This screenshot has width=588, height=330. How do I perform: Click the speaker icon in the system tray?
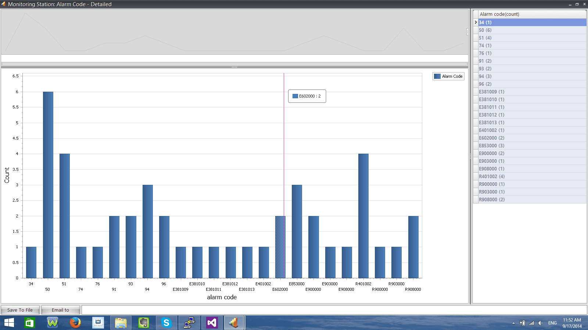[540, 323]
